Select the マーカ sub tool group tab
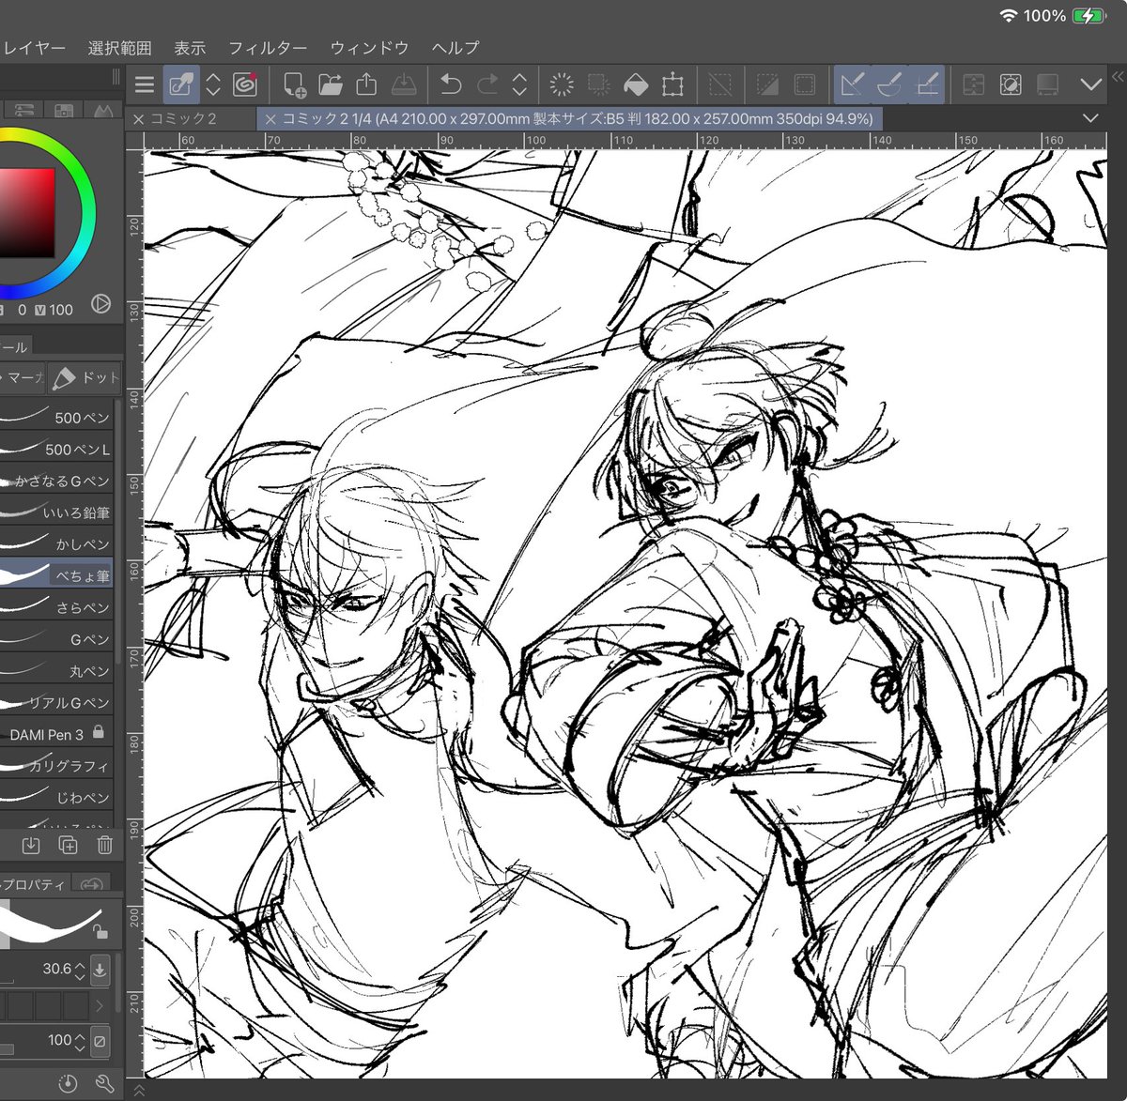The height and width of the screenshot is (1101, 1127). click(x=23, y=377)
